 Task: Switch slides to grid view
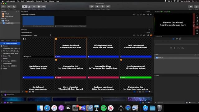[x=134, y=92]
